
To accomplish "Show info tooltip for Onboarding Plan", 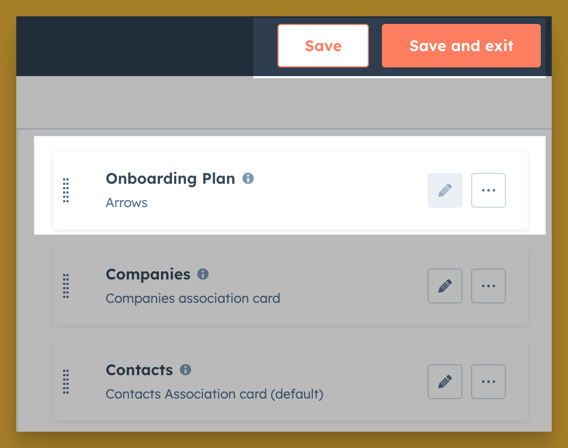I will [248, 178].
